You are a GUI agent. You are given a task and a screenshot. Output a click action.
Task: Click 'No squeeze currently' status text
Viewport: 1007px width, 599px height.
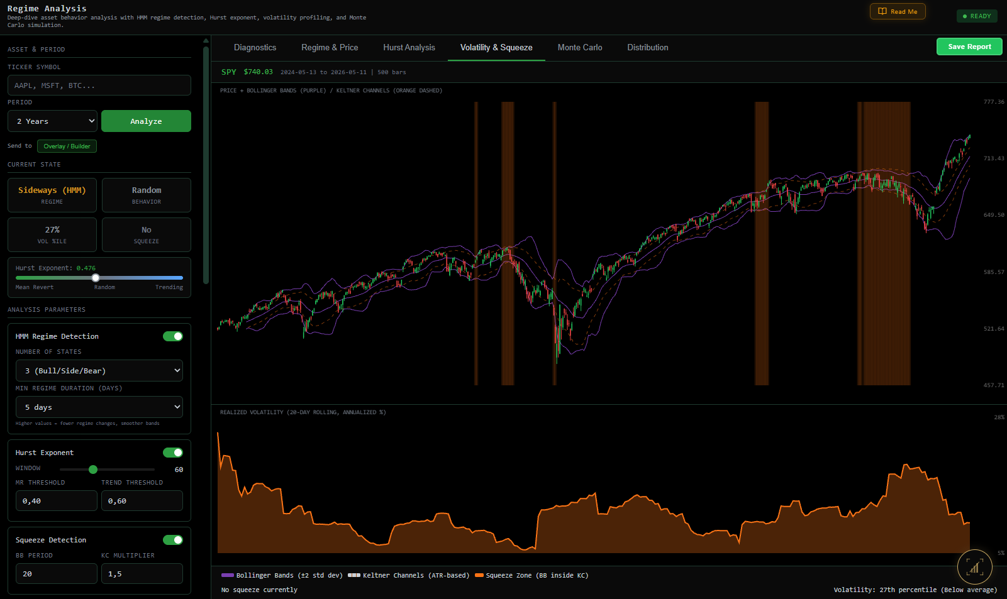(x=259, y=590)
